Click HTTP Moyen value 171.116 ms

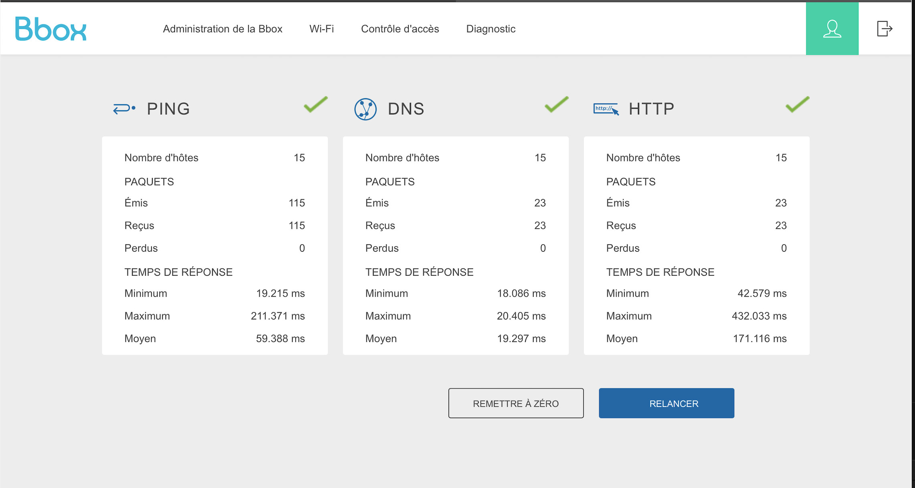tap(760, 338)
